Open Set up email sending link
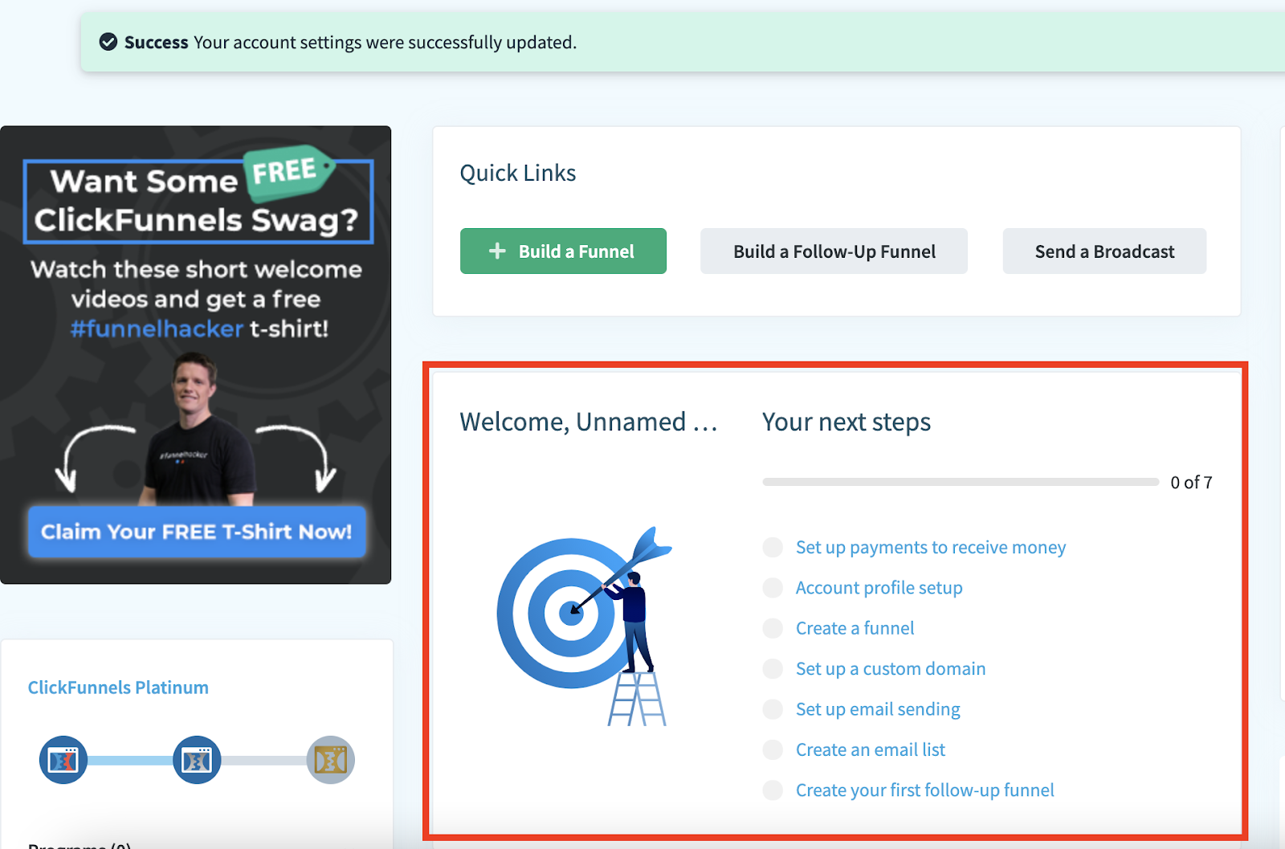This screenshot has width=1285, height=849. coord(878,709)
